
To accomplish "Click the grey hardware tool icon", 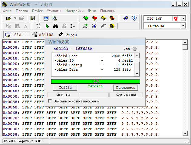I will pyautogui.click(x=103, y=26).
